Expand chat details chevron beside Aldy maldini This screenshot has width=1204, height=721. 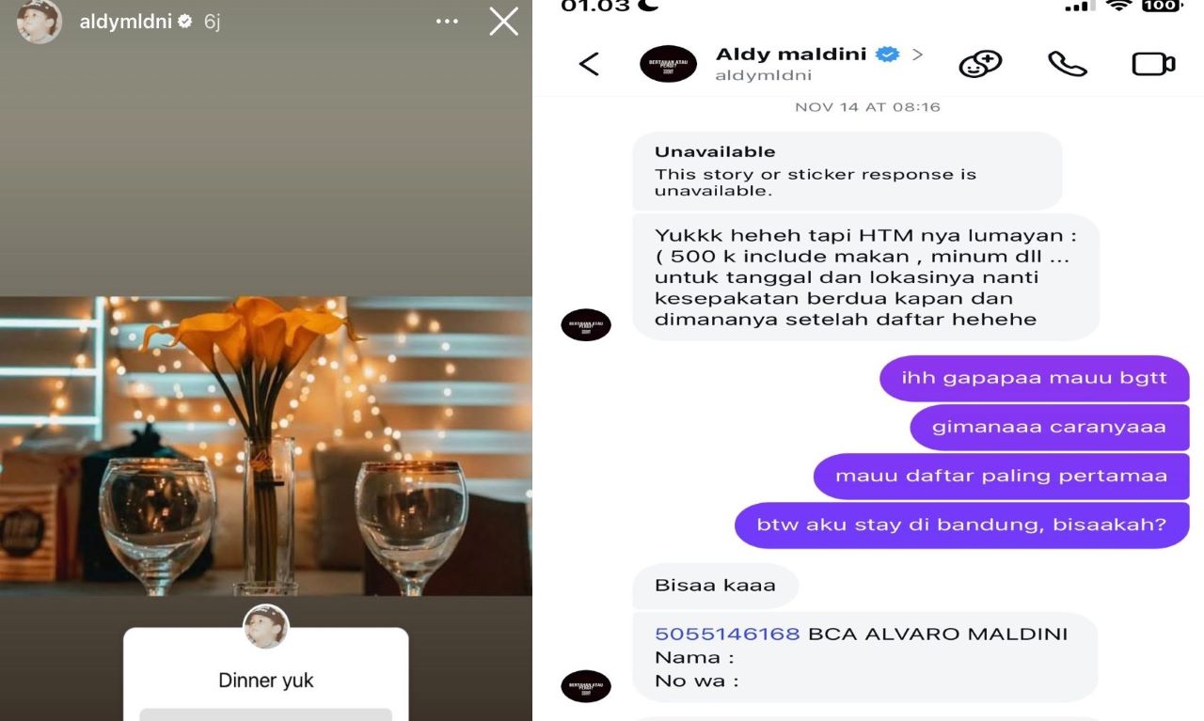[917, 55]
